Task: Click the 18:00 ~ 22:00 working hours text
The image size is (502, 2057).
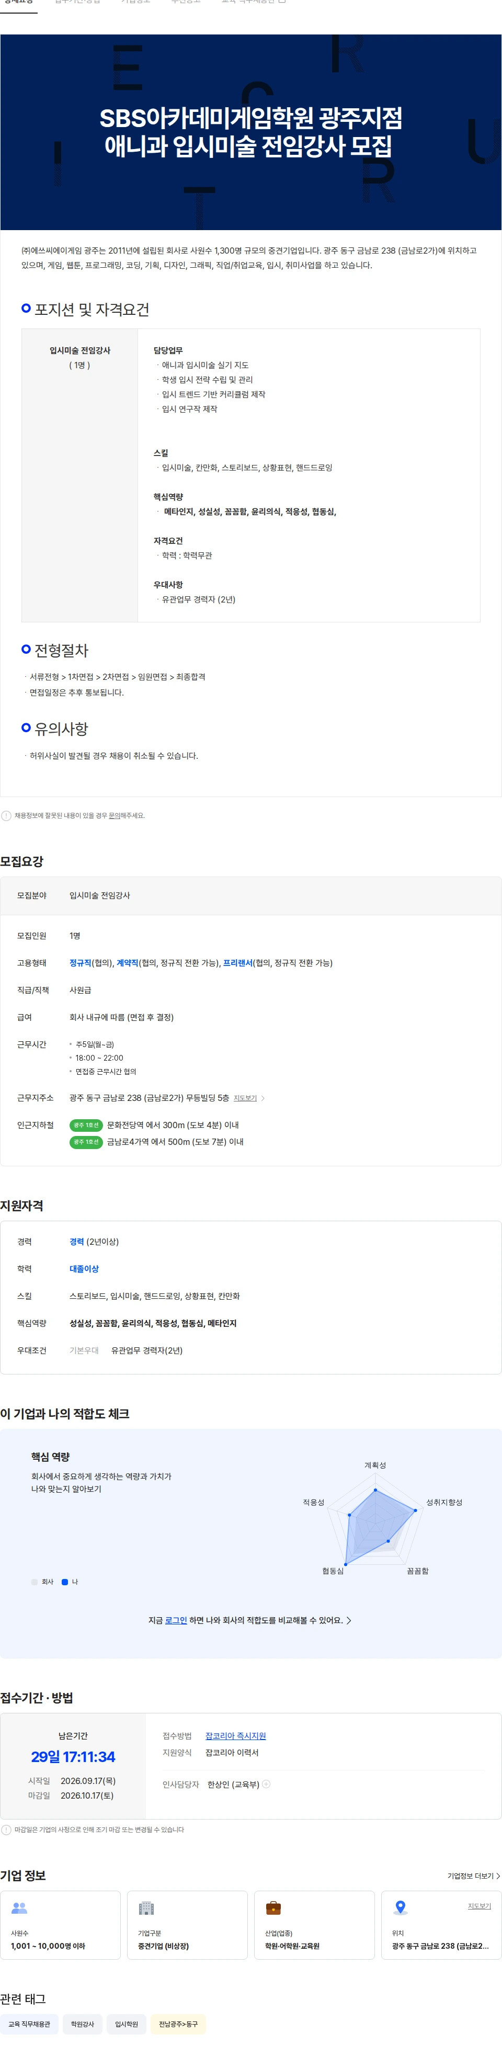Action: pyautogui.click(x=99, y=1058)
